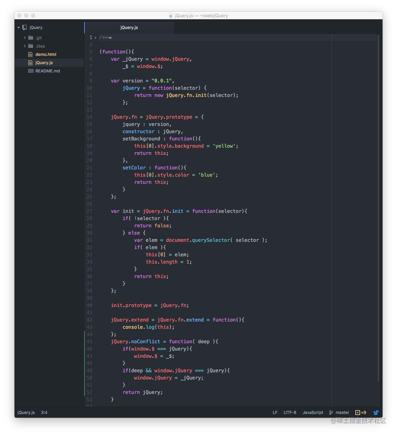Screen dimensions: 397x435
Task: Click the jQuery.js file icon in tree
Action: 30,62
